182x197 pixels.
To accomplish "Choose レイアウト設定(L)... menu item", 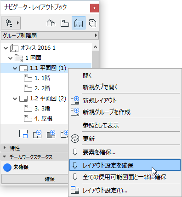I will point(125,191).
